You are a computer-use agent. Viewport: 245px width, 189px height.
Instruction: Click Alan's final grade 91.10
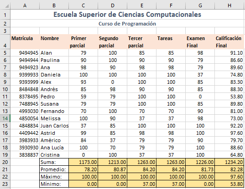click(x=229, y=53)
